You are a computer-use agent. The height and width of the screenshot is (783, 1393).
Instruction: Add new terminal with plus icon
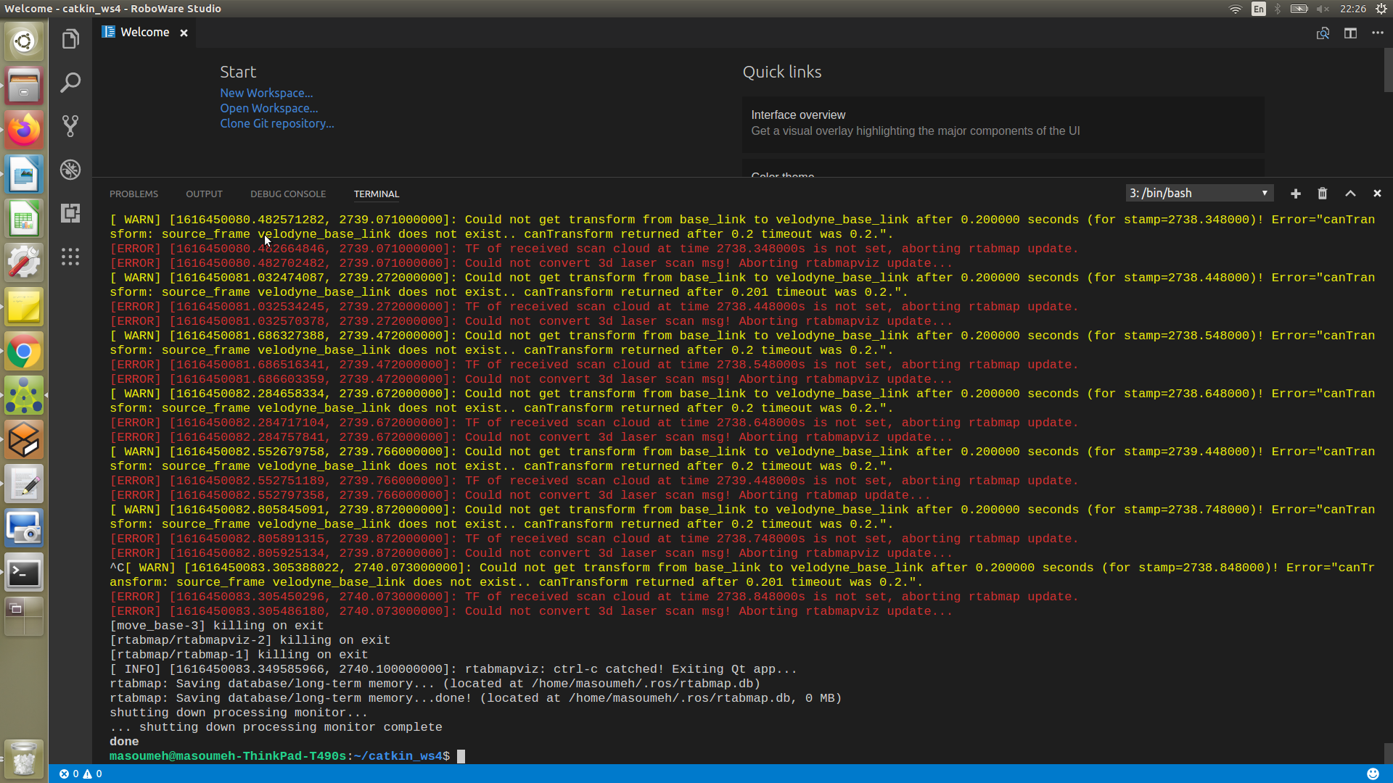[1296, 194]
